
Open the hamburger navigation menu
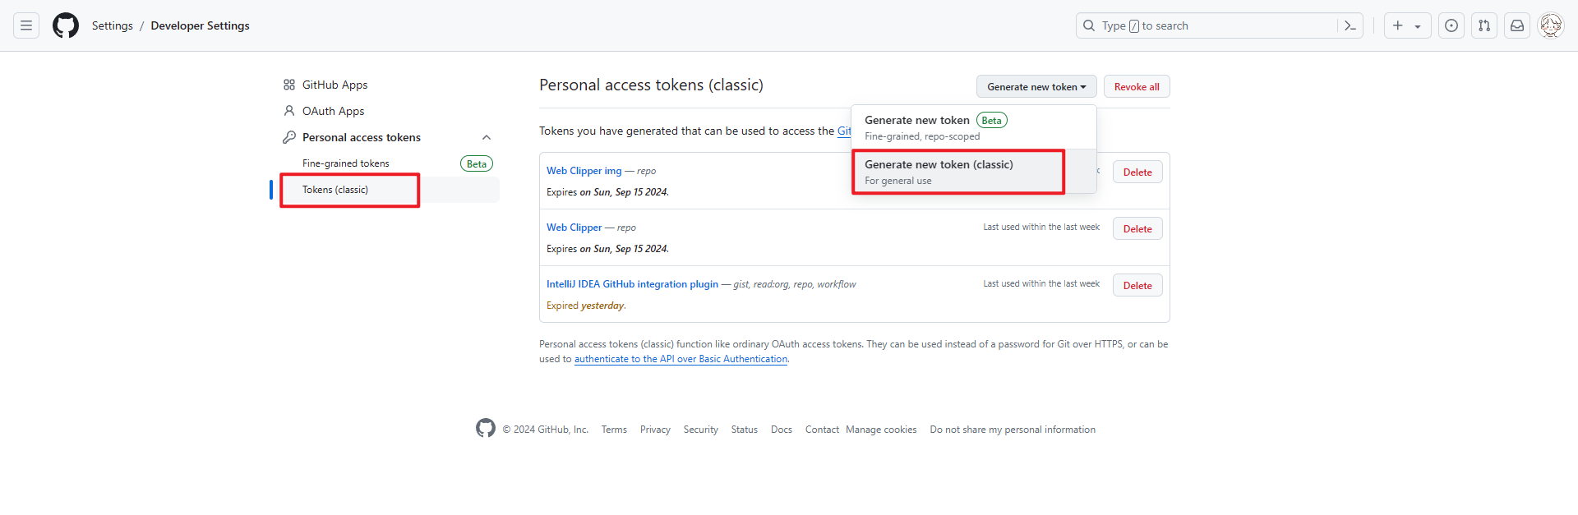[x=26, y=25]
